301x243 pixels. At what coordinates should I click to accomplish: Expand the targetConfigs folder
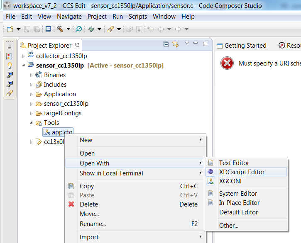(31, 113)
